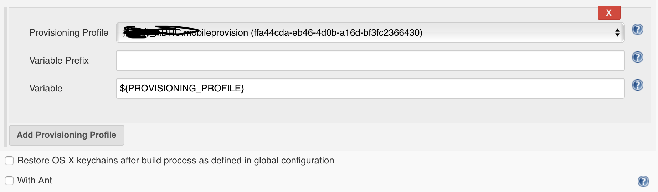
Task: Click the Restore OS X keychains label text
Action: point(176,161)
